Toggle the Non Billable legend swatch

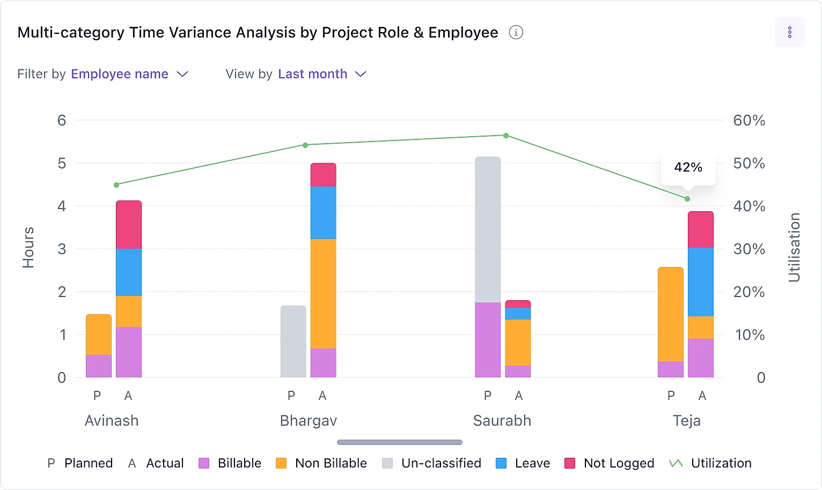[x=281, y=463]
